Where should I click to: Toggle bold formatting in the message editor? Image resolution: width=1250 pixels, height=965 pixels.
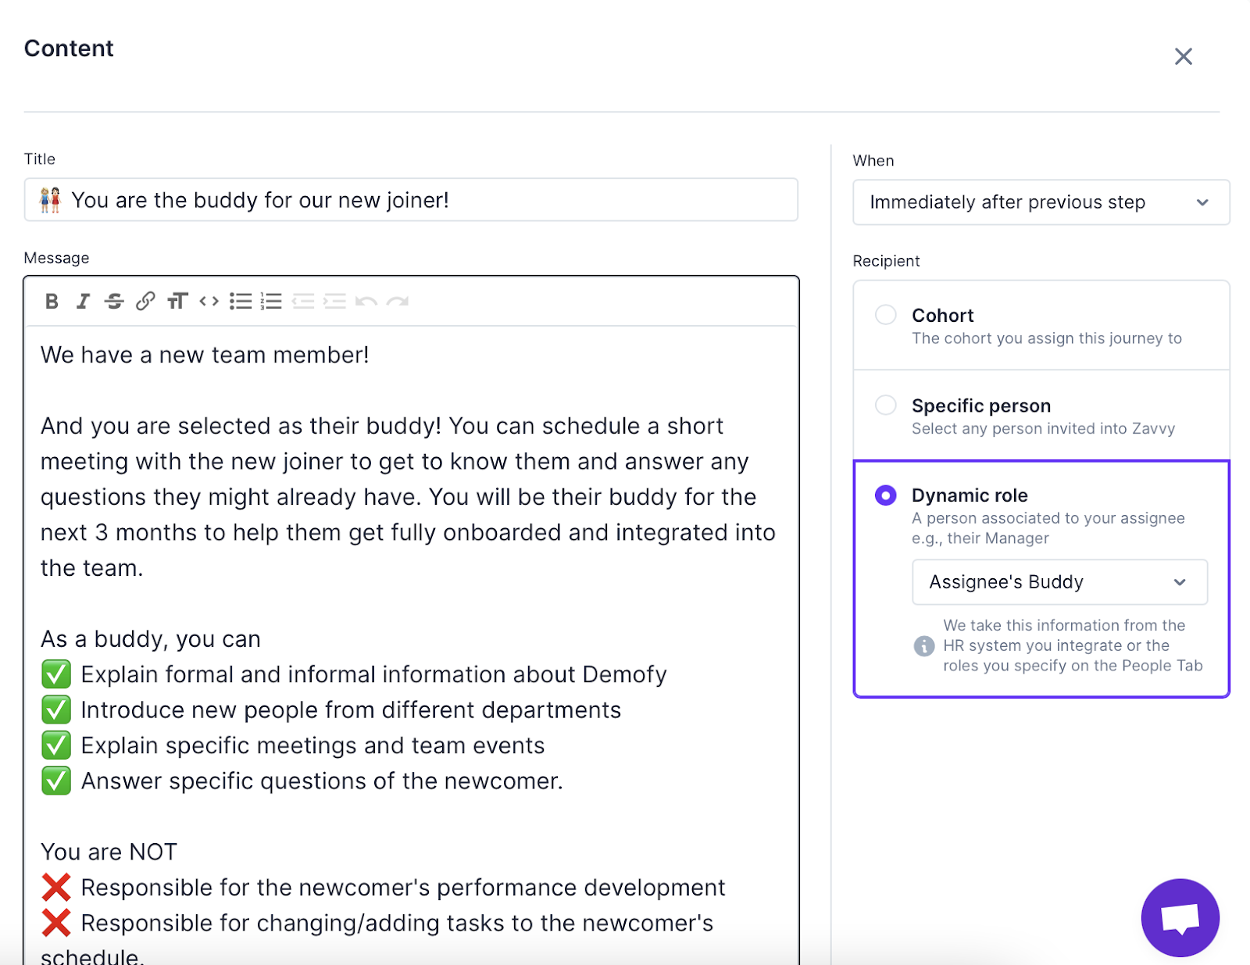[52, 302]
